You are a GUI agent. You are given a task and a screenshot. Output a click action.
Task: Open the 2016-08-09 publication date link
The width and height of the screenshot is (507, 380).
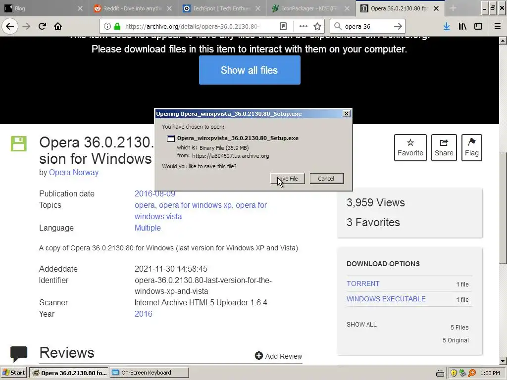(155, 193)
